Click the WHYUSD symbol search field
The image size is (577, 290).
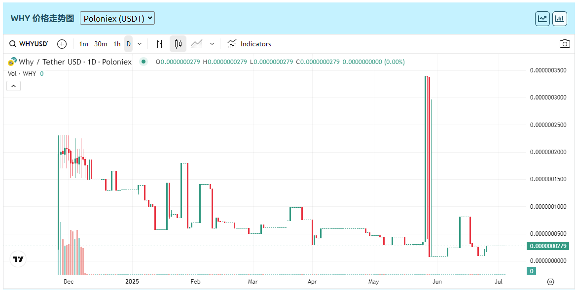pos(29,44)
